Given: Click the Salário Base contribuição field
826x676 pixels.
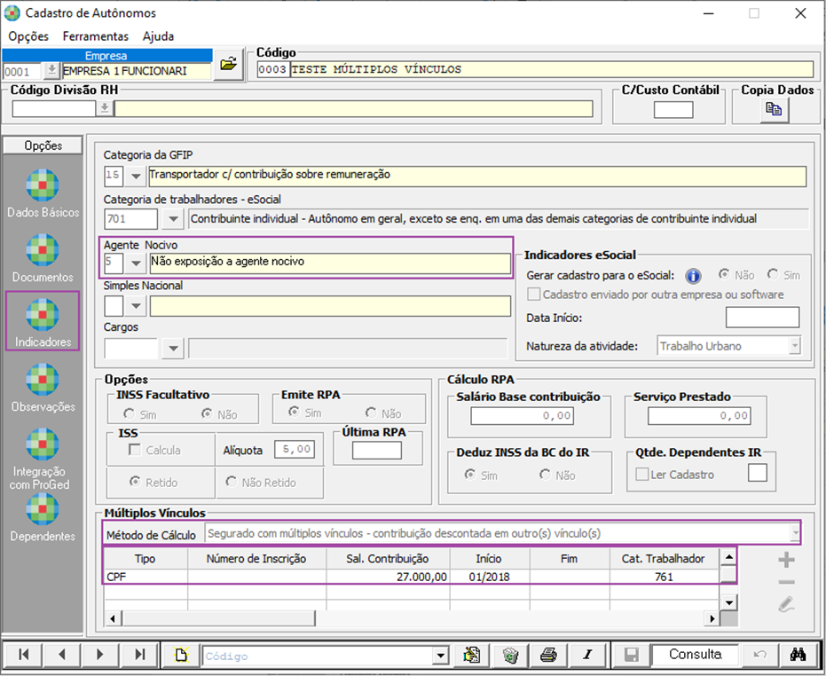Looking at the screenshot, I should pyautogui.click(x=522, y=416).
